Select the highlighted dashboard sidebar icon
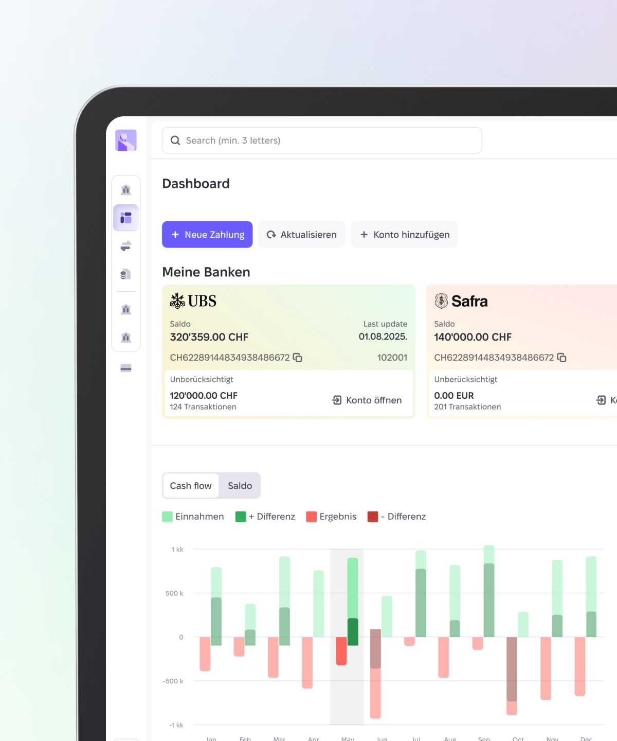 [x=126, y=218]
